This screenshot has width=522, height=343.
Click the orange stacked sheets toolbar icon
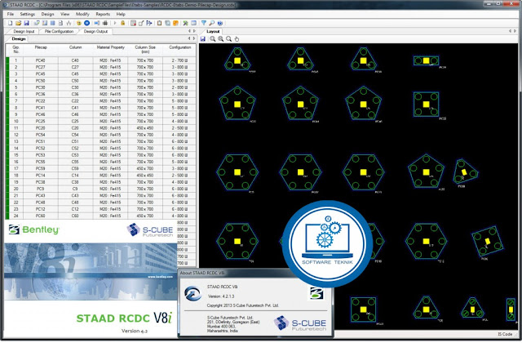coord(175,23)
